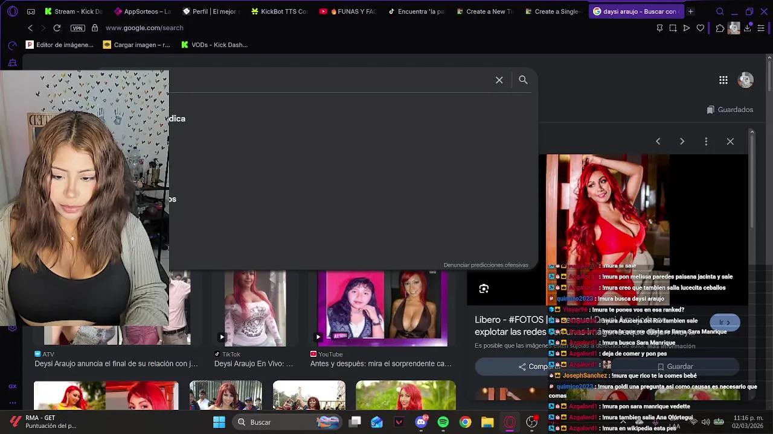This screenshot has height=434, width=773.
Task: Click the Guardar save button in the preview
Action: 675,366
